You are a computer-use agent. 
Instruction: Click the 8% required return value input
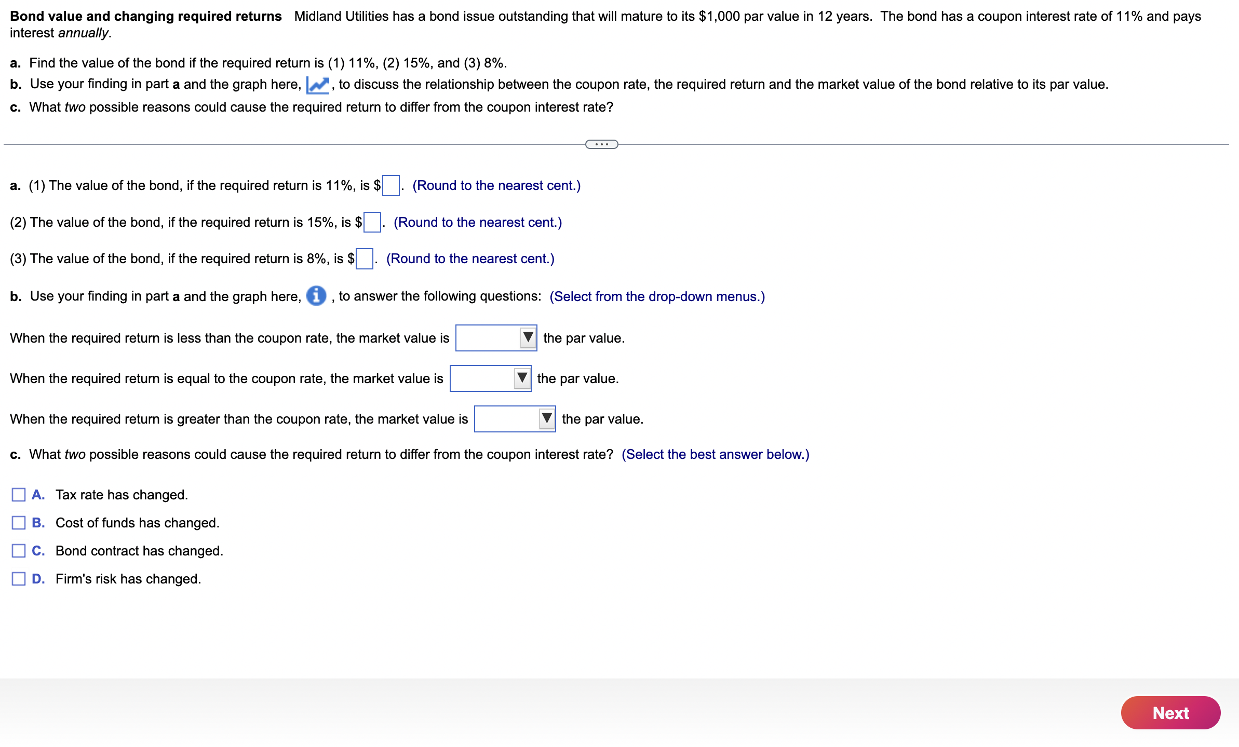pyautogui.click(x=365, y=259)
